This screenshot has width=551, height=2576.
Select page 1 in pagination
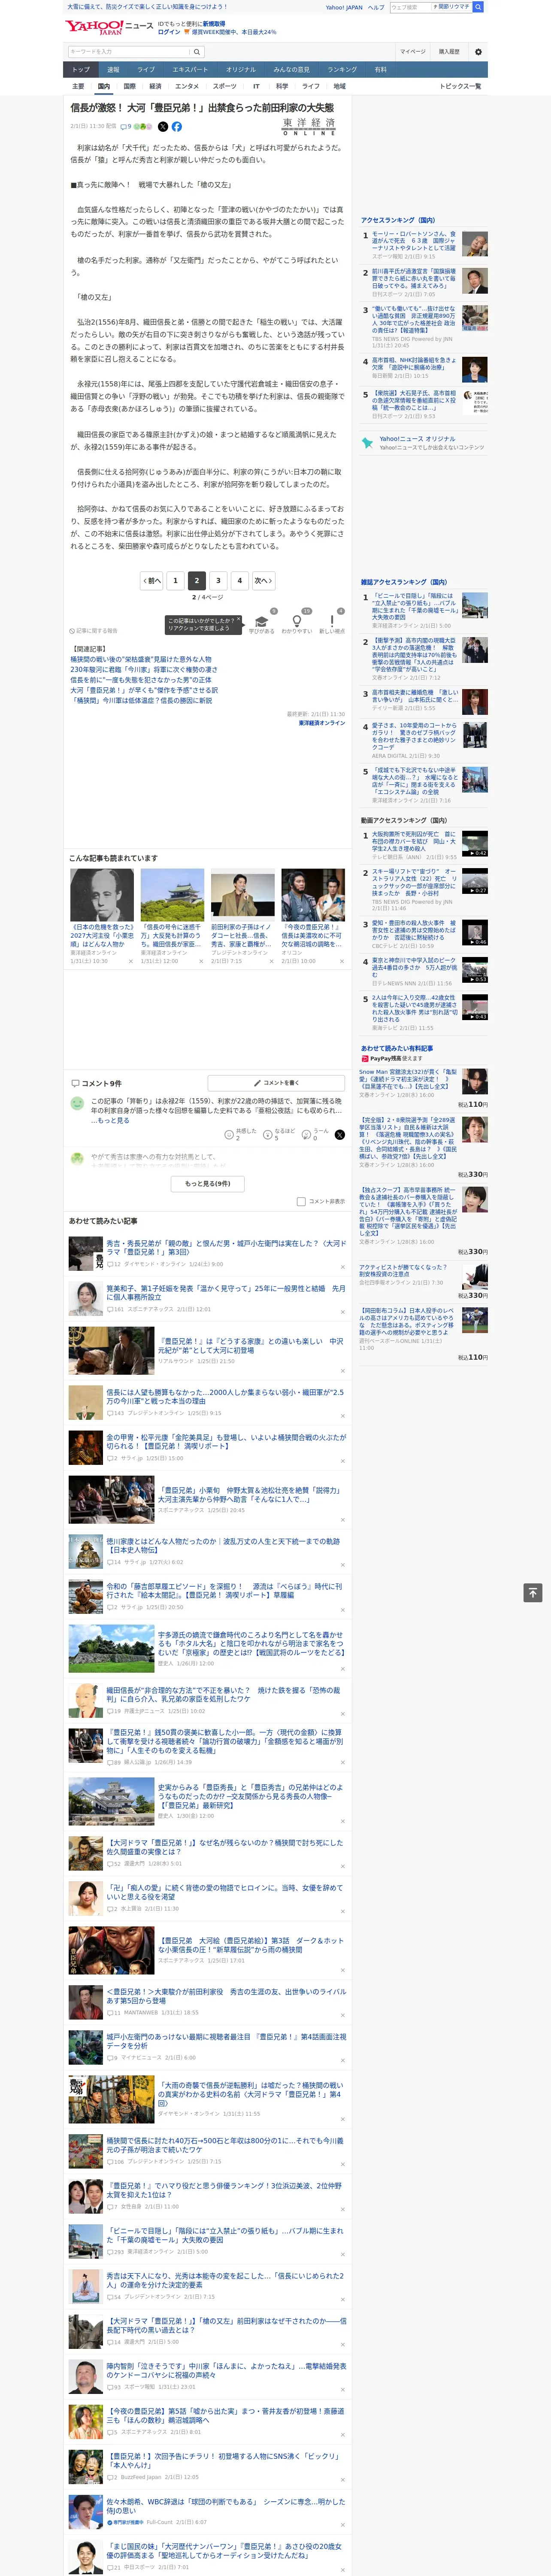coord(175,580)
